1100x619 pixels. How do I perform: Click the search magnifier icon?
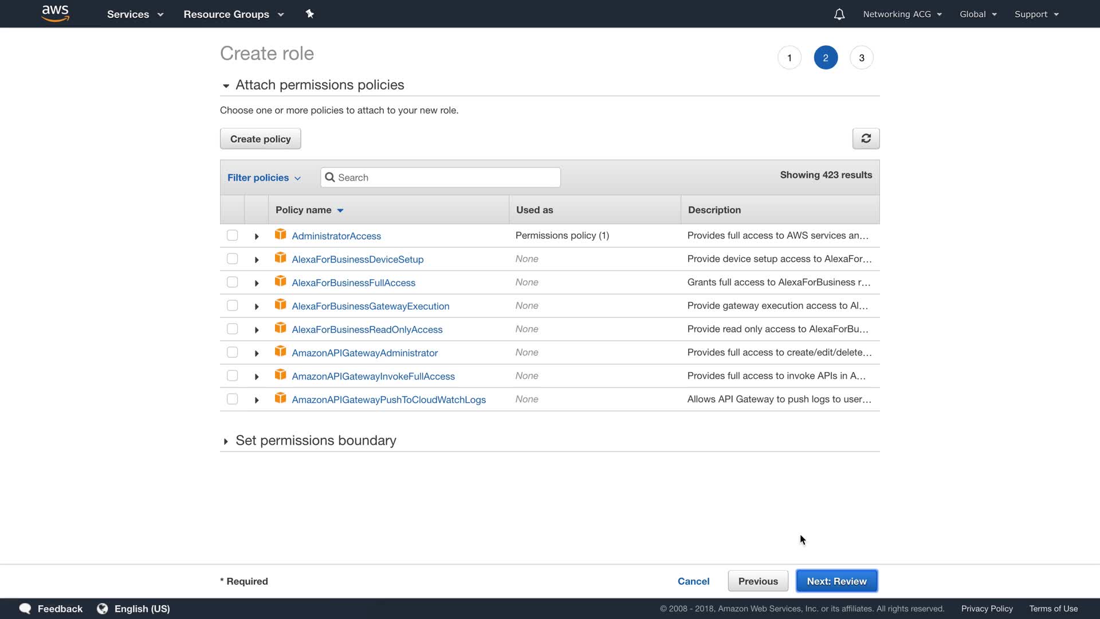click(330, 178)
